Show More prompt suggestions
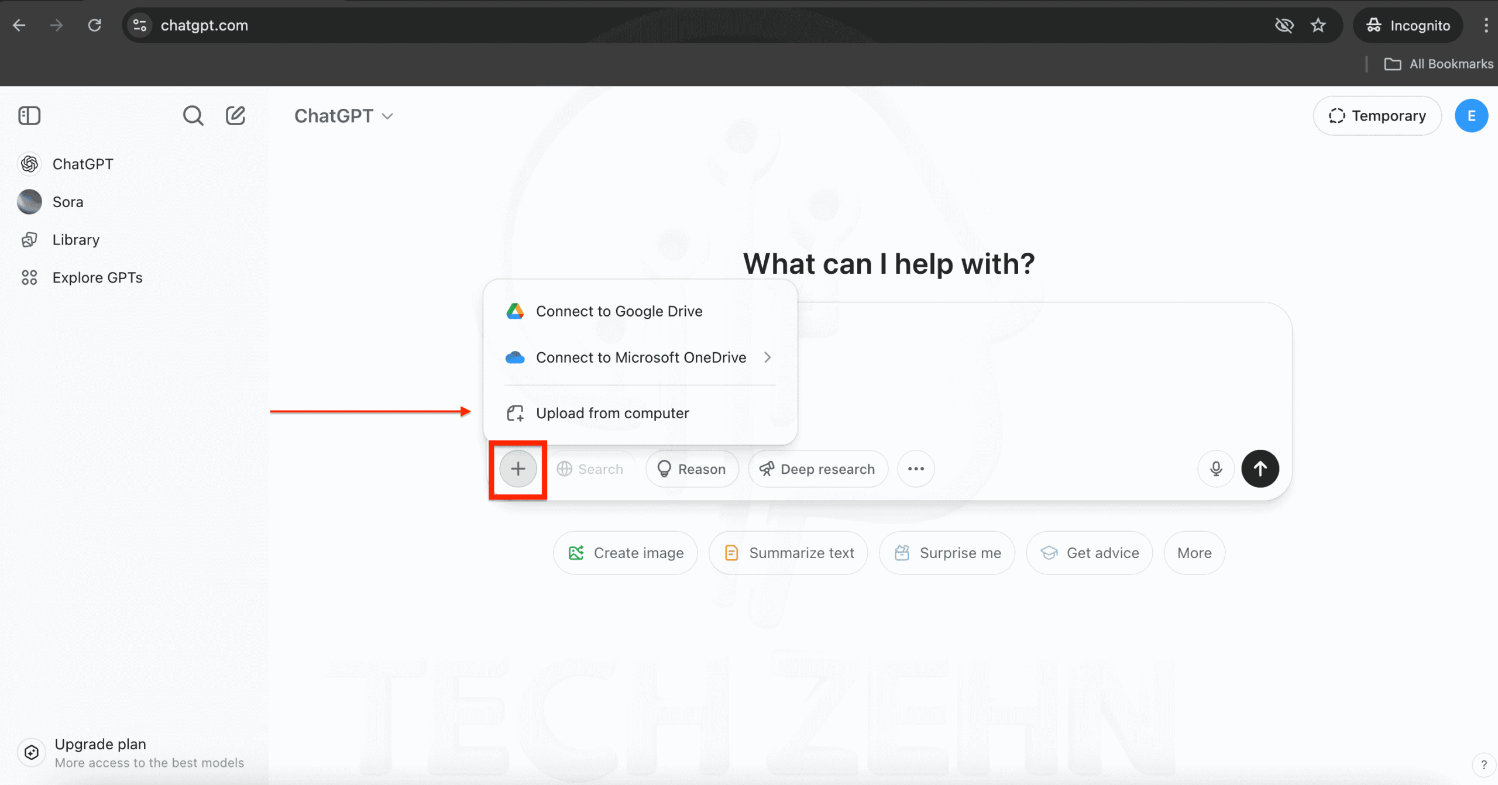 [x=1194, y=553]
